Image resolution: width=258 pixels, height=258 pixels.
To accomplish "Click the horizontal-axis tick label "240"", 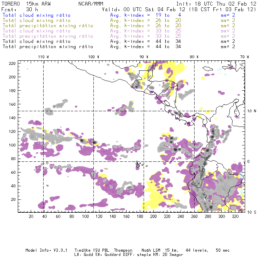I will pos(181,217).
